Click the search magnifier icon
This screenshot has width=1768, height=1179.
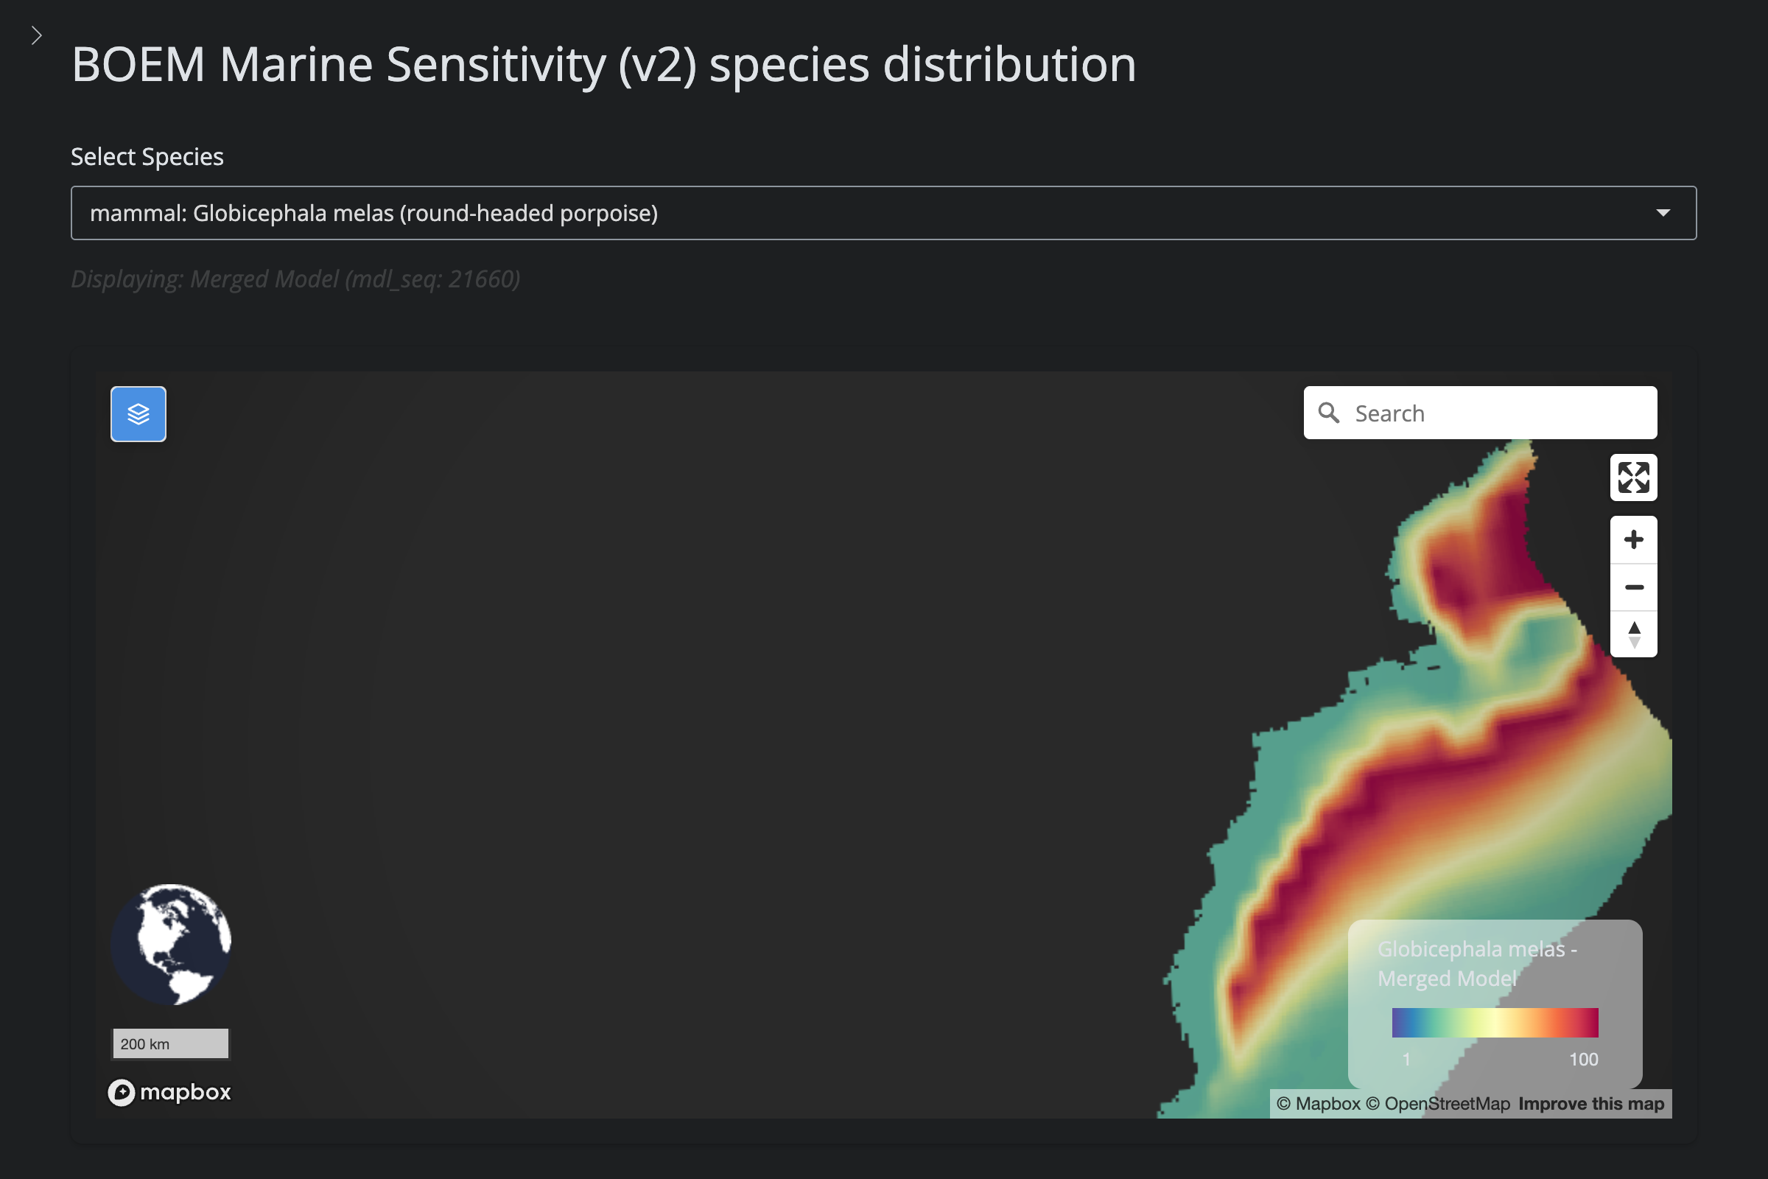1328,413
